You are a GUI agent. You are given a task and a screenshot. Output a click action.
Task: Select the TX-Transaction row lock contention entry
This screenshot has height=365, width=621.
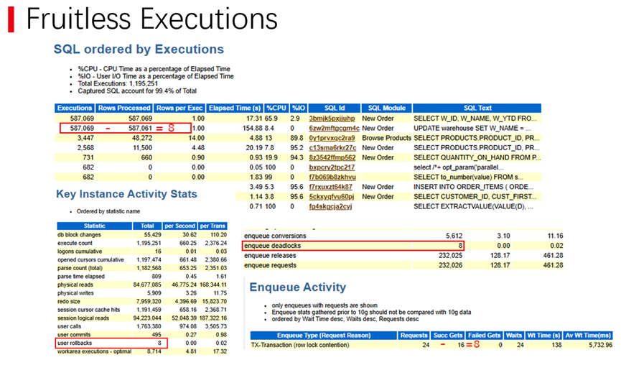coord(300,345)
